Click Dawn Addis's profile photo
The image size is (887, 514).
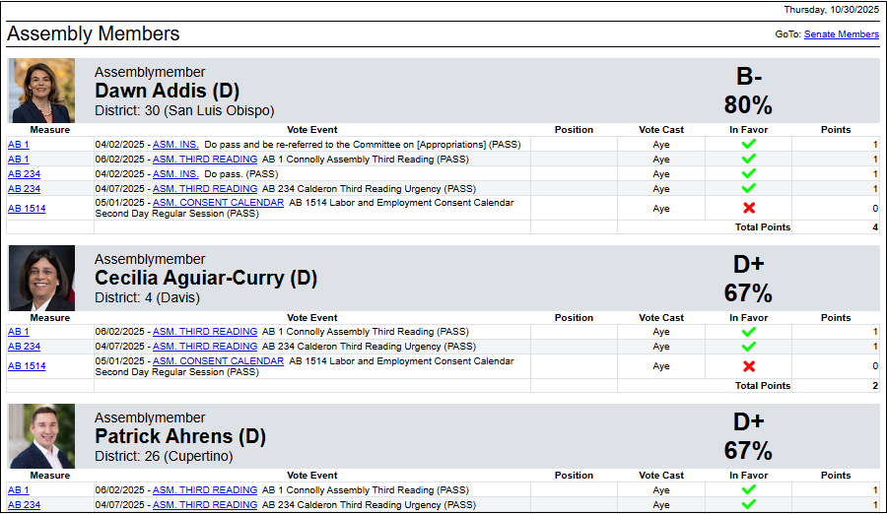coord(42,91)
